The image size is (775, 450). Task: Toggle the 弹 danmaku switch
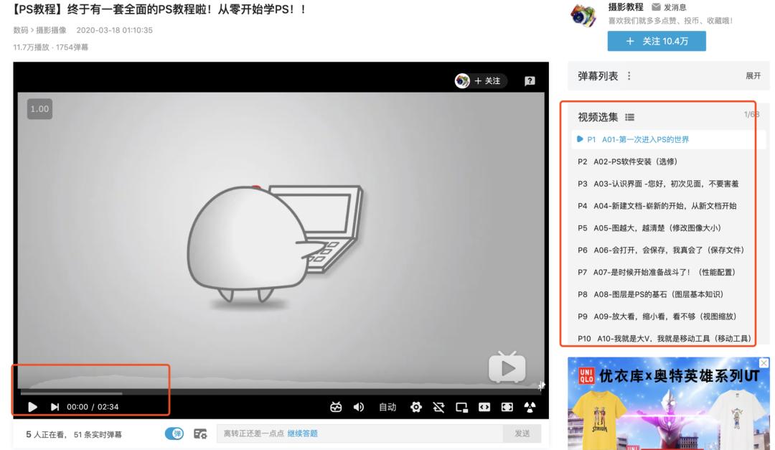[x=174, y=433]
